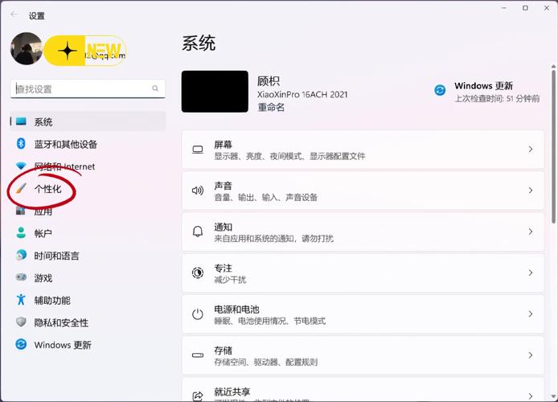The height and width of the screenshot is (402, 558).
Task: Expand the 存储 row chevron
Action: pos(531,355)
